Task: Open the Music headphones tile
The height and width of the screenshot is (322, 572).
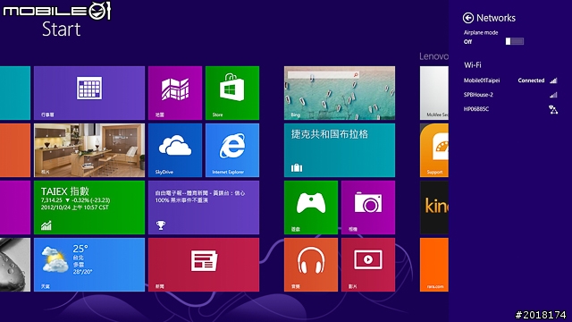Action: pyautogui.click(x=311, y=265)
